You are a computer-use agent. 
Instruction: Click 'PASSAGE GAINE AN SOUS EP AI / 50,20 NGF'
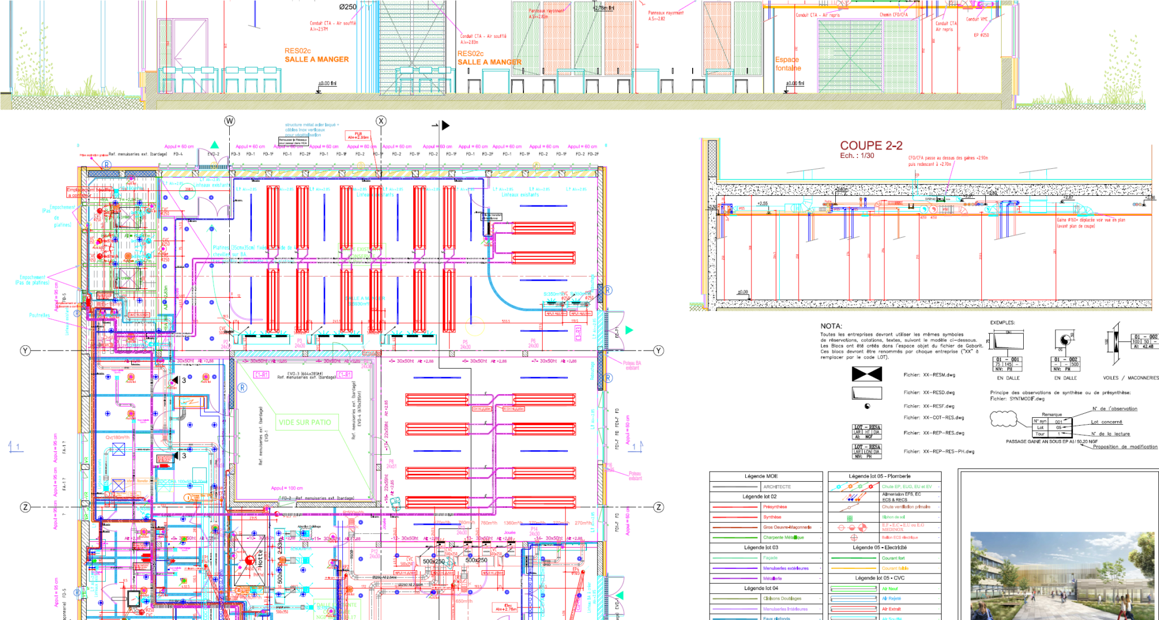tap(1051, 442)
